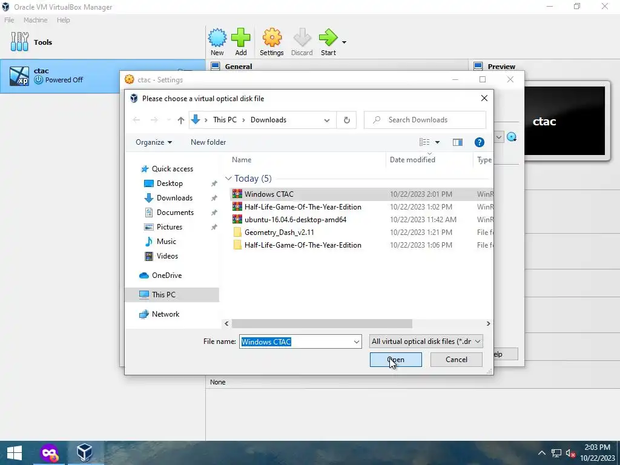620x465 pixels.
Task: Click the horizontal scrollbar left arrow
Action: (226, 323)
